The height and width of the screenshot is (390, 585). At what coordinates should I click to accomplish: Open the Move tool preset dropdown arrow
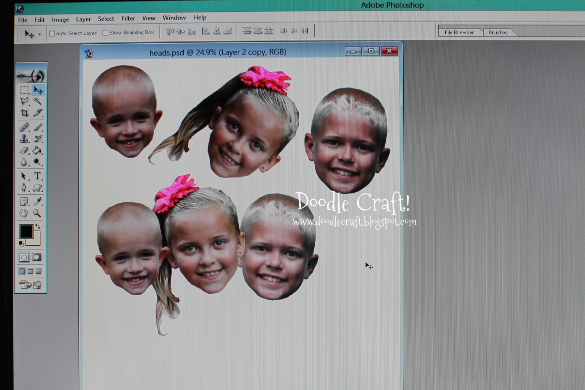pyautogui.click(x=39, y=34)
